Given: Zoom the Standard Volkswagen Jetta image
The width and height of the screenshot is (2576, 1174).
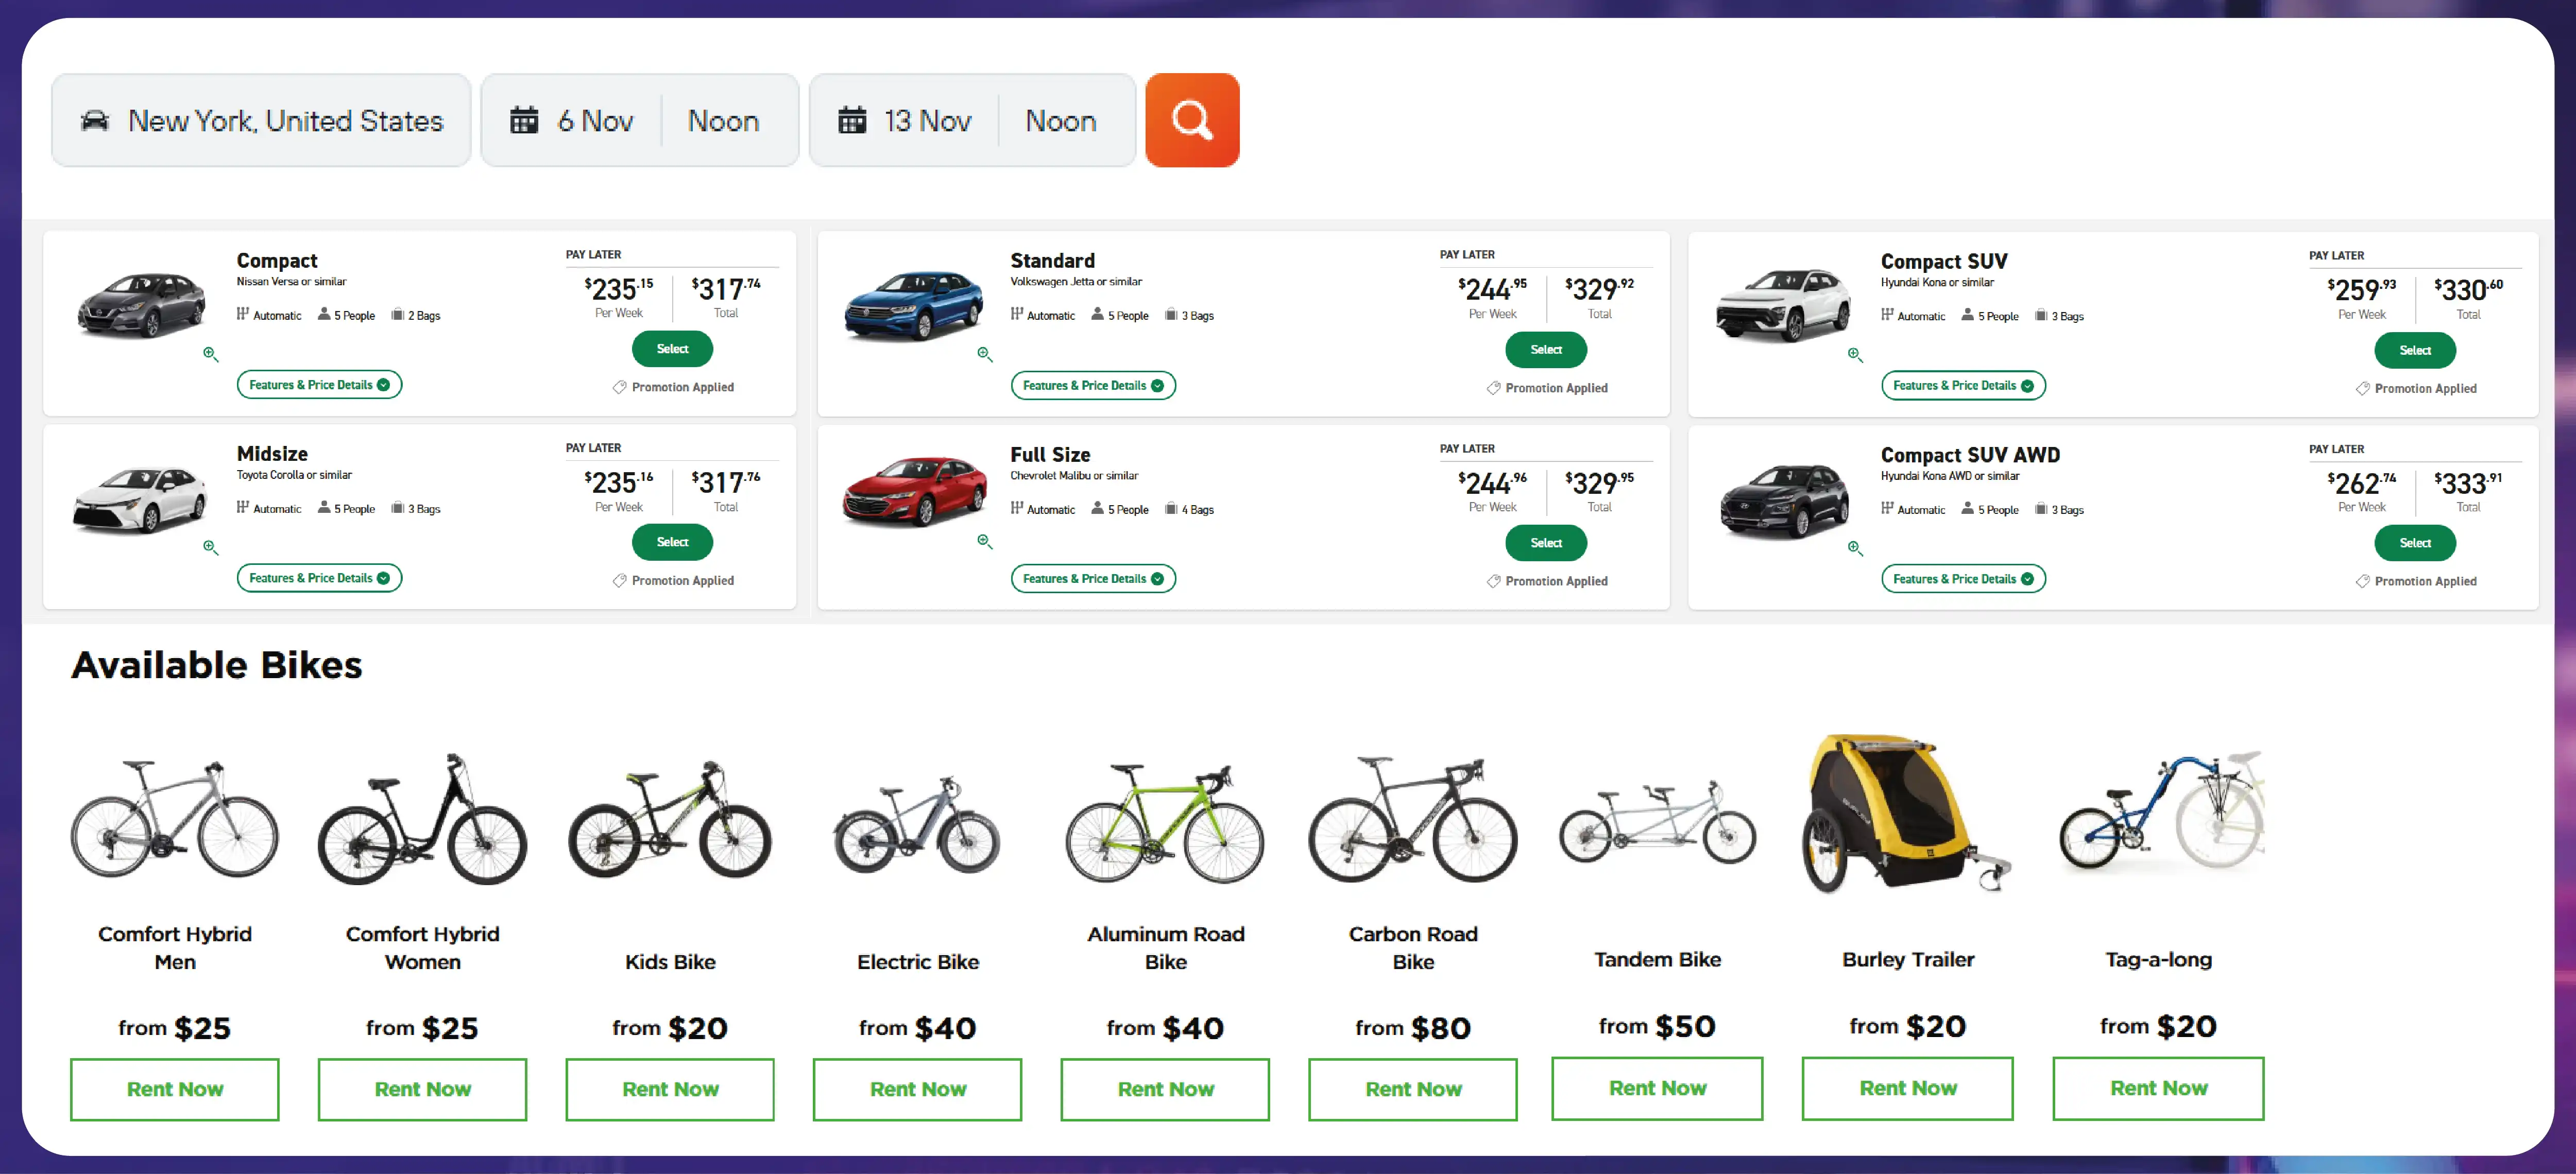Looking at the screenshot, I should pyautogui.click(x=985, y=354).
